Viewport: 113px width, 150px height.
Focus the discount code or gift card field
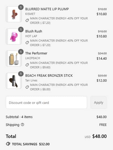point(46,103)
